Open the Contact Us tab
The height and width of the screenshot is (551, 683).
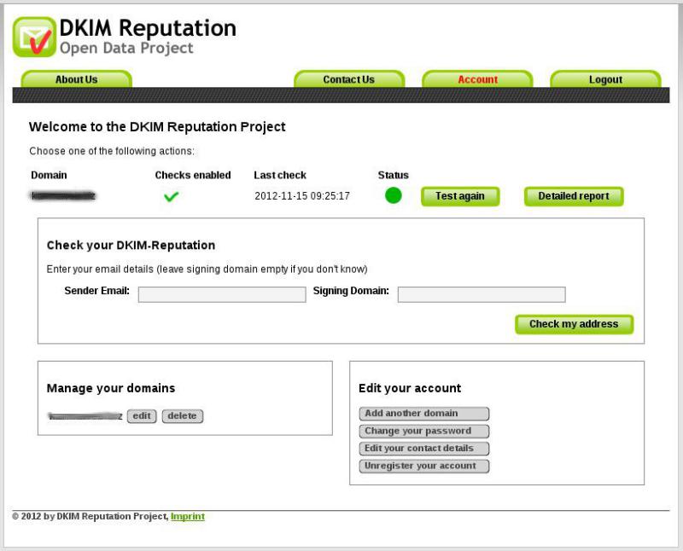click(348, 79)
